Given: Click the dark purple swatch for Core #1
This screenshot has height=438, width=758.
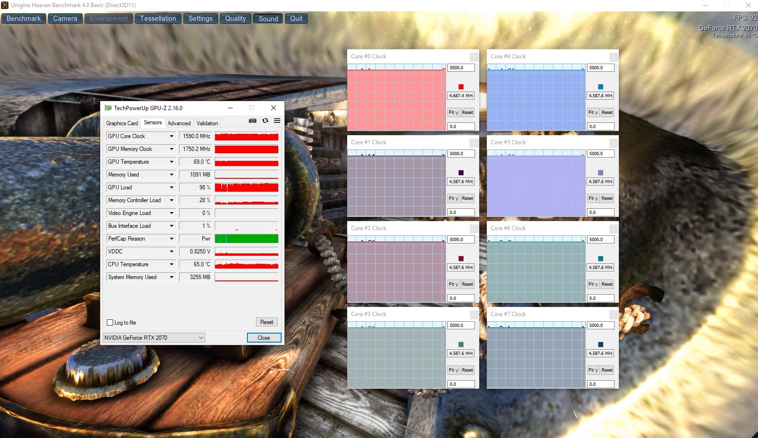Looking at the screenshot, I should pos(461,173).
